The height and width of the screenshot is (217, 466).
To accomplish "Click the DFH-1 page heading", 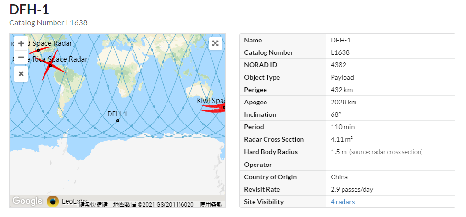I will click(29, 10).
